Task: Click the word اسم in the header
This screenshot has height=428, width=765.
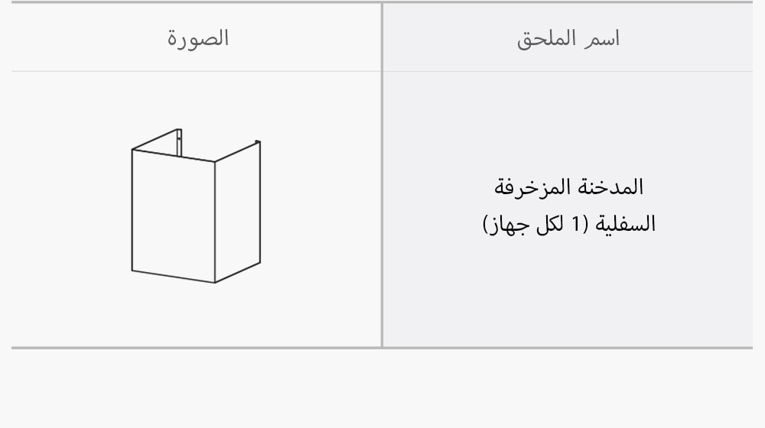Action: [x=602, y=39]
